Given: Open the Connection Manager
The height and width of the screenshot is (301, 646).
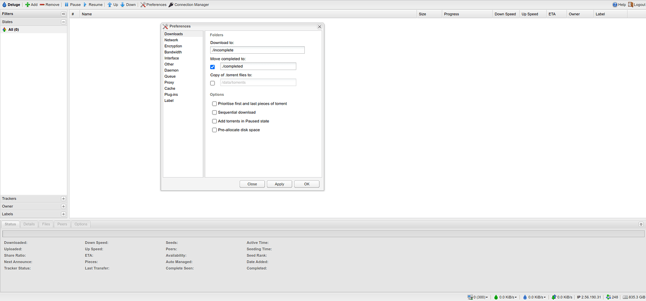Looking at the screenshot, I should pos(189,4).
